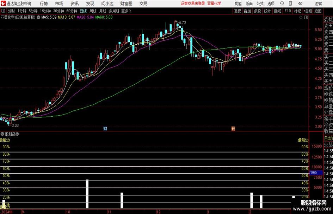Switch to the 30分钟 period
Image resolution: width=333 pixels, height=214 pixels.
coord(58,11)
